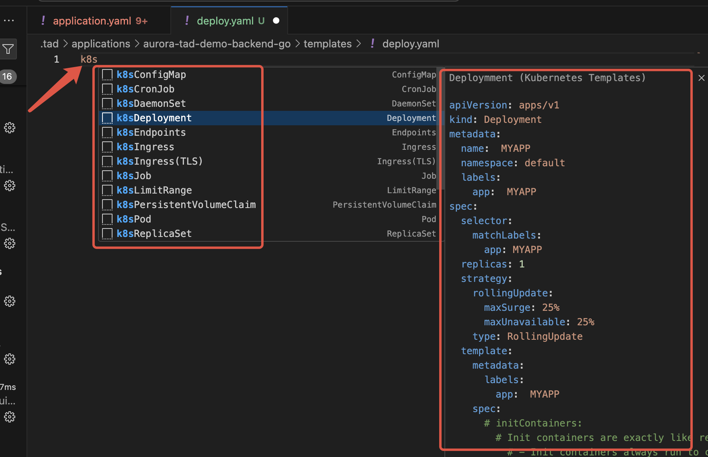This screenshot has height=457, width=708.
Task: Click the 'matchLabels:' preview line
Action: [x=507, y=235]
